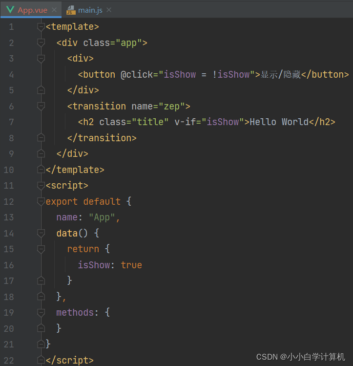Click the "app" class value on line 2

[129, 43]
